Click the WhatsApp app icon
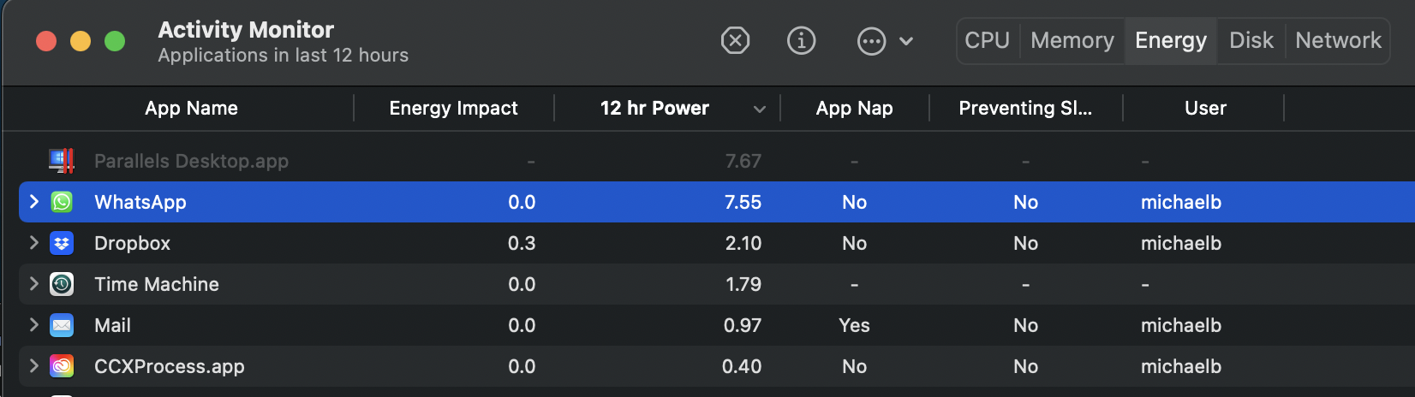The image size is (1415, 397). pyautogui.click(x=62, y=202)
